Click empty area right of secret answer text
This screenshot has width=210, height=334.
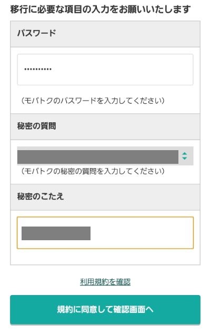[x=142, y=233]
